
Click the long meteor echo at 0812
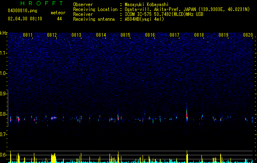(54, 118)
